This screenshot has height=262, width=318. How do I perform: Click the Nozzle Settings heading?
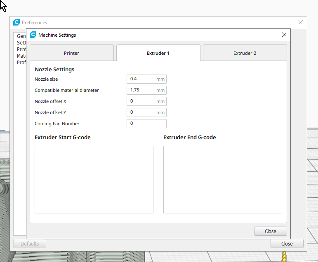54,69
